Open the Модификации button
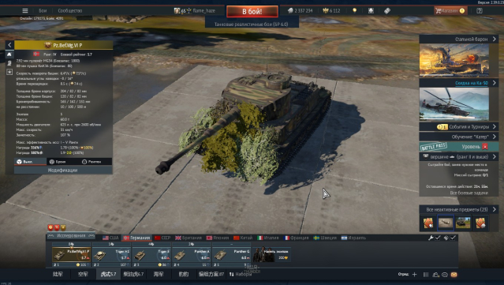504x285 pixels. pos(62,171)
